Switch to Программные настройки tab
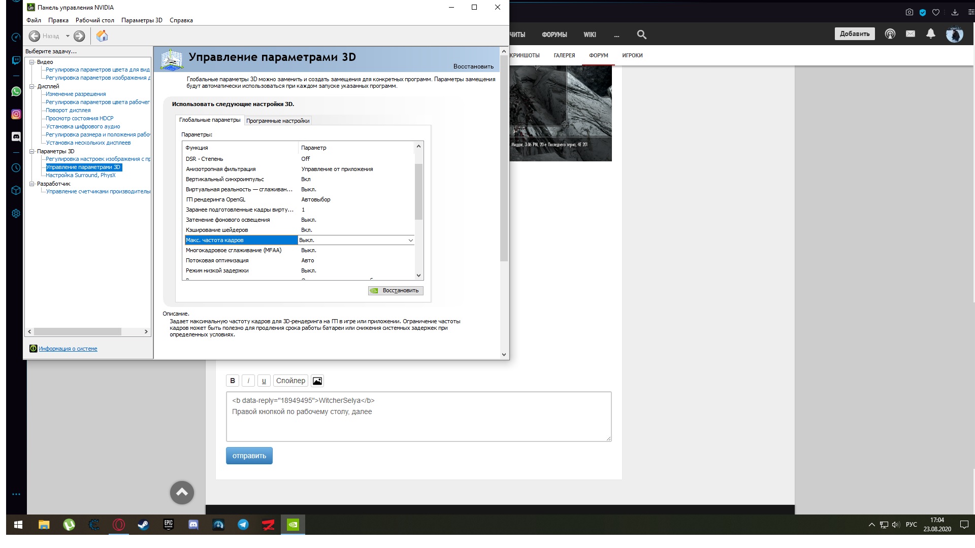Screen dimensions: 975x548 pos(277,121)
